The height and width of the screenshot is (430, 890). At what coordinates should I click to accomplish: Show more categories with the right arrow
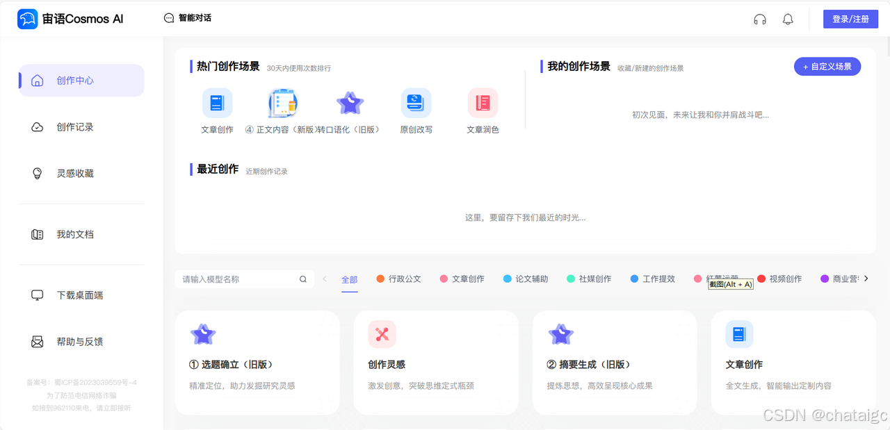[866, 279]
